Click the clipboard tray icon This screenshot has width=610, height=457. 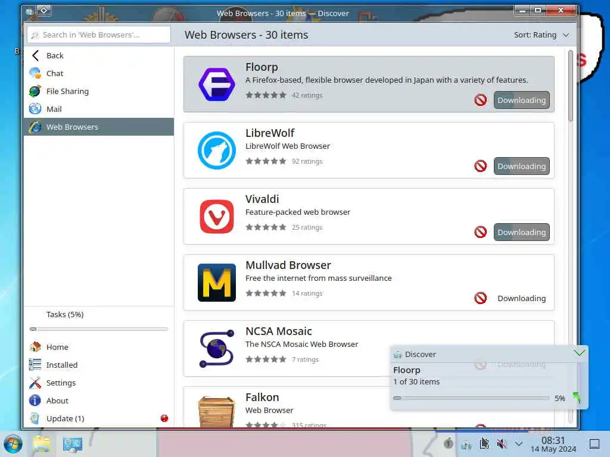(x=484, y=443)
